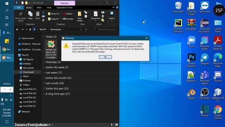Open the Move to dropdown
Image resolution: width=225 pixels, height=127 pixels.
pyautogui.click(x=54, y=14)
